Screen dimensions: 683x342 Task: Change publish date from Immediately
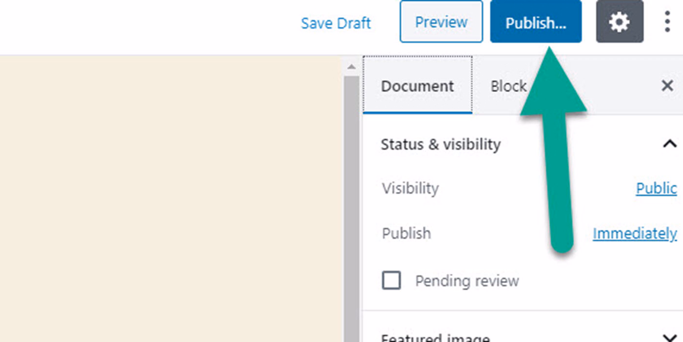pyautogui.click(x=634, y=233)
